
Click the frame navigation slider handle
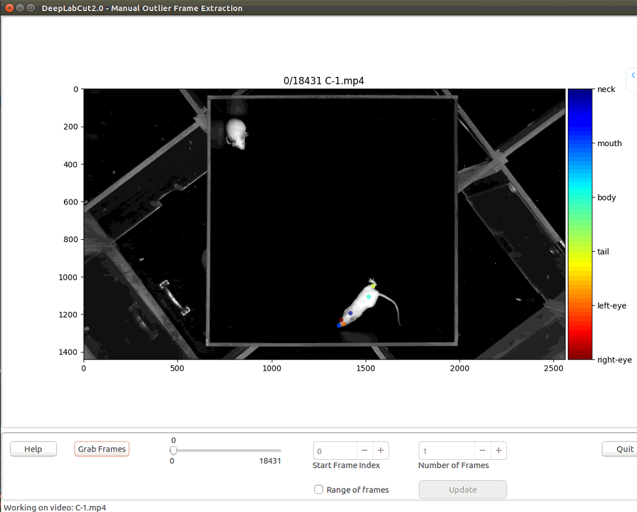click(174, 451)
